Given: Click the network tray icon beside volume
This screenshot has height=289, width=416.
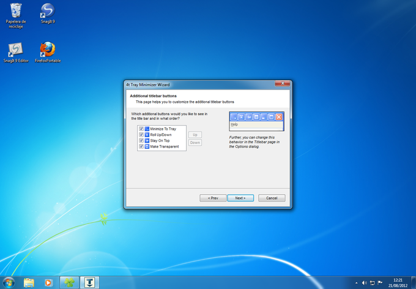Looking at the screenshot, I should pyautogui.click(x=372, y=283).
